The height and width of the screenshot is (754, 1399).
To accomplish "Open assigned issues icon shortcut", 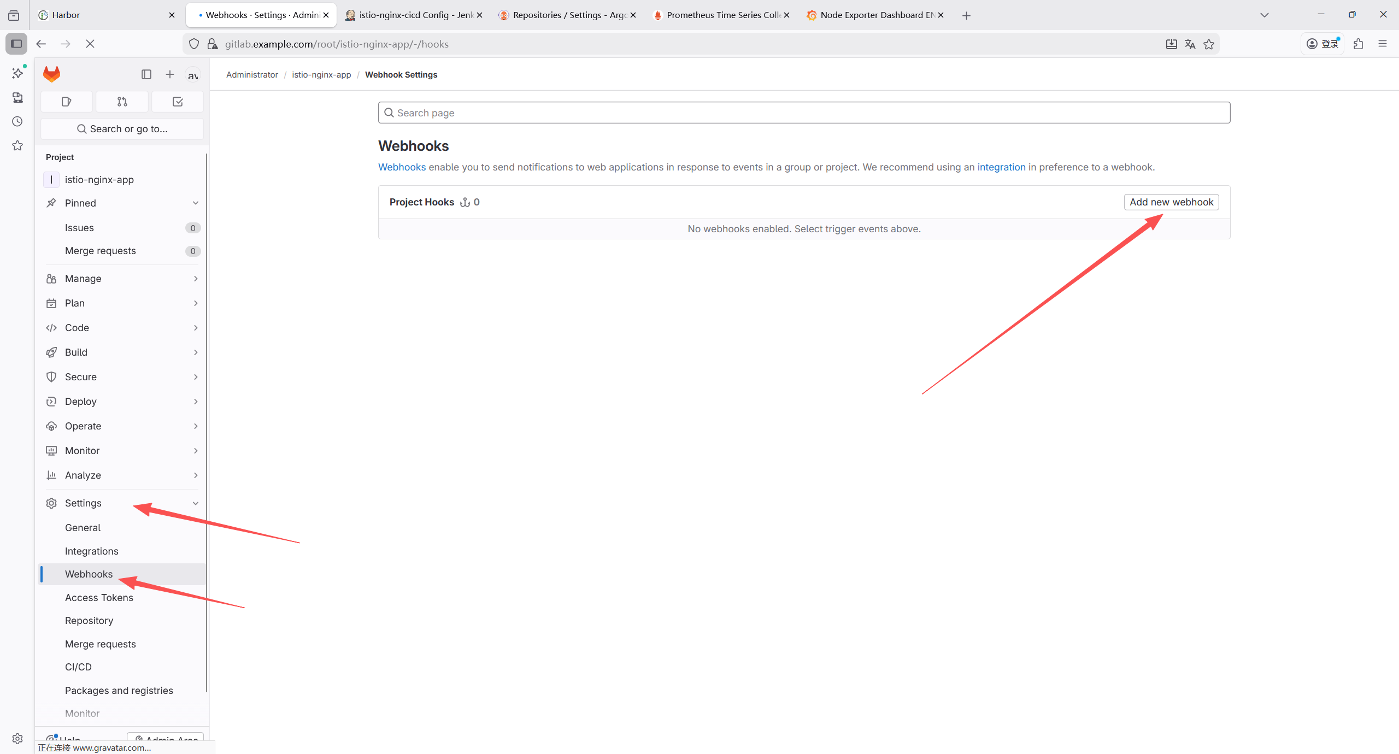I will pyautogui.click(x=67, y=102).
